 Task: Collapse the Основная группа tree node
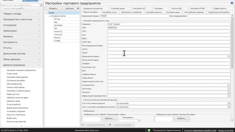click(50, 16)
